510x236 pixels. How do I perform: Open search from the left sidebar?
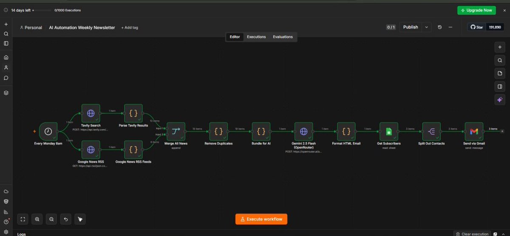(x=6, y=34)
